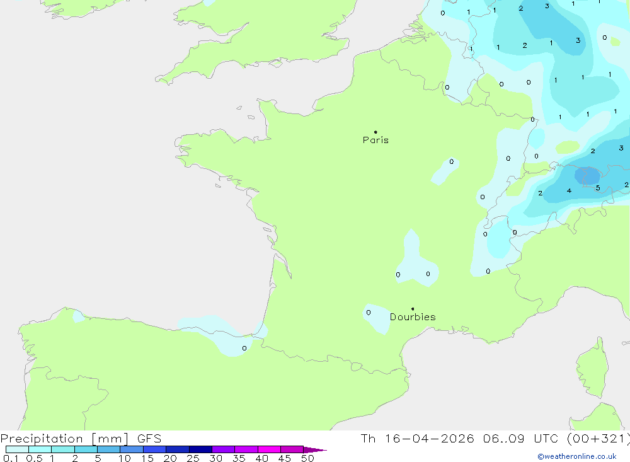
Task: Click the Paris city label
Action: (x=375, y=140)
